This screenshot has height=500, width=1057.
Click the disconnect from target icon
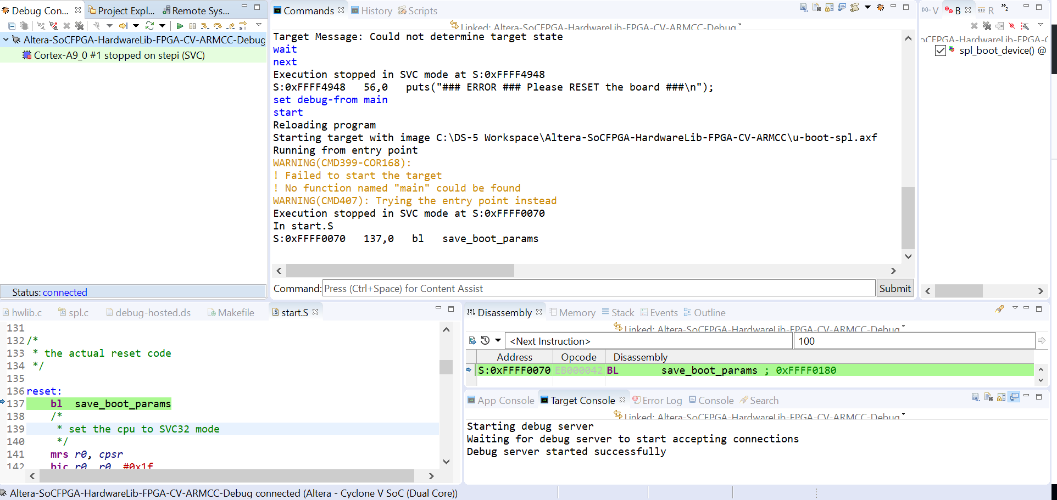(53, 26)
